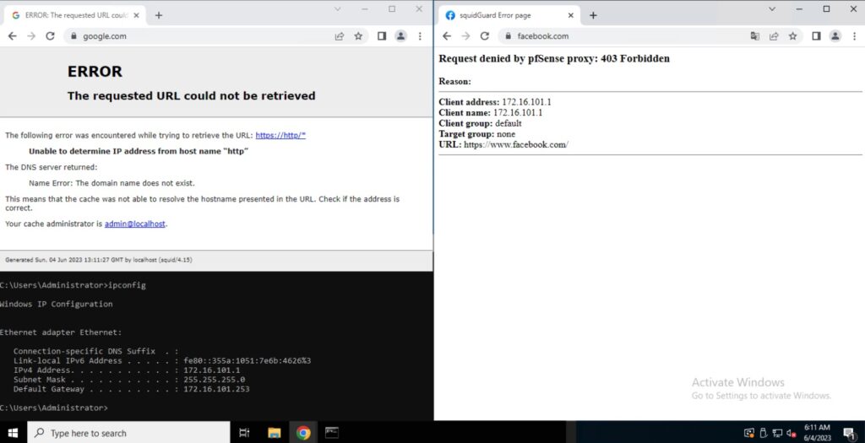Bookmark facebook.com page with star
This screenshot has width=865, height=443.
792,35
